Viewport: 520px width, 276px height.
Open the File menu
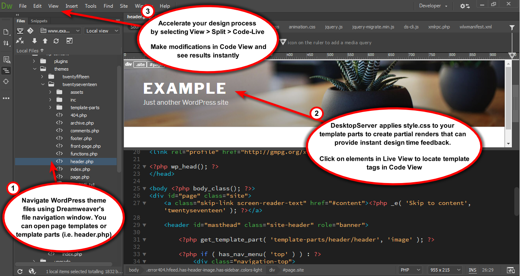(23, 6)
